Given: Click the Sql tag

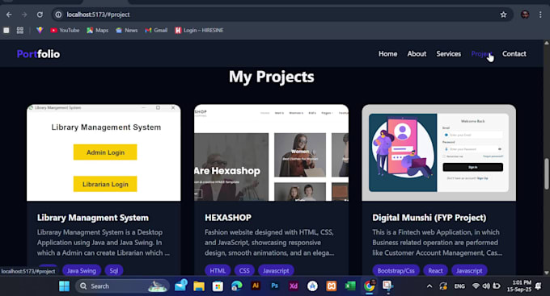Looking at the screenshot, I should pyautogui.click(x=114, y=270).
